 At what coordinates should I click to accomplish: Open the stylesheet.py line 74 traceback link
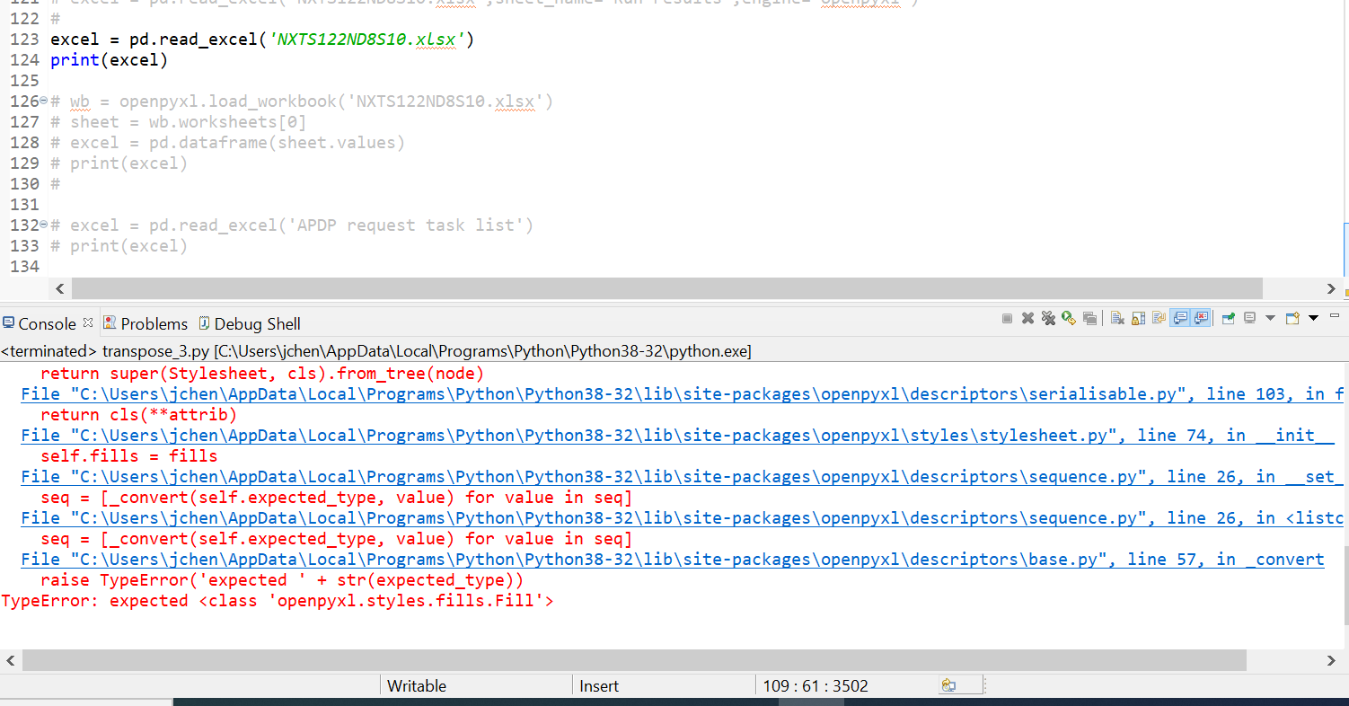[678, 435]
